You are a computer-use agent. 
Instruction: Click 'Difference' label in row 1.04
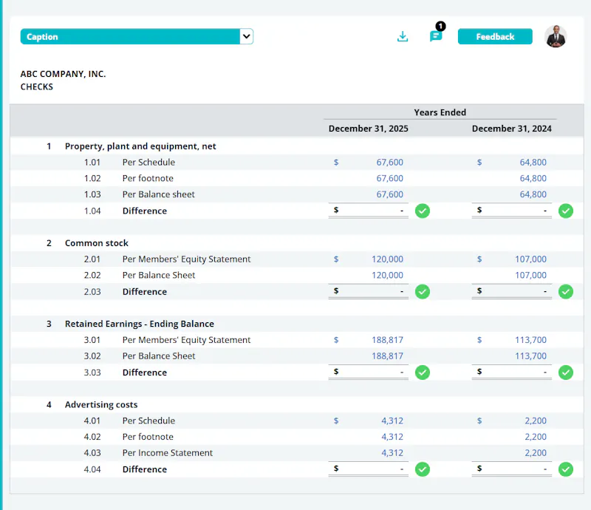tap(145, 211)
